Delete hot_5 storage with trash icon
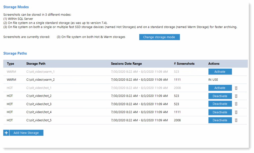Viewport: 254px width, 153px height. tap(236, 120)
